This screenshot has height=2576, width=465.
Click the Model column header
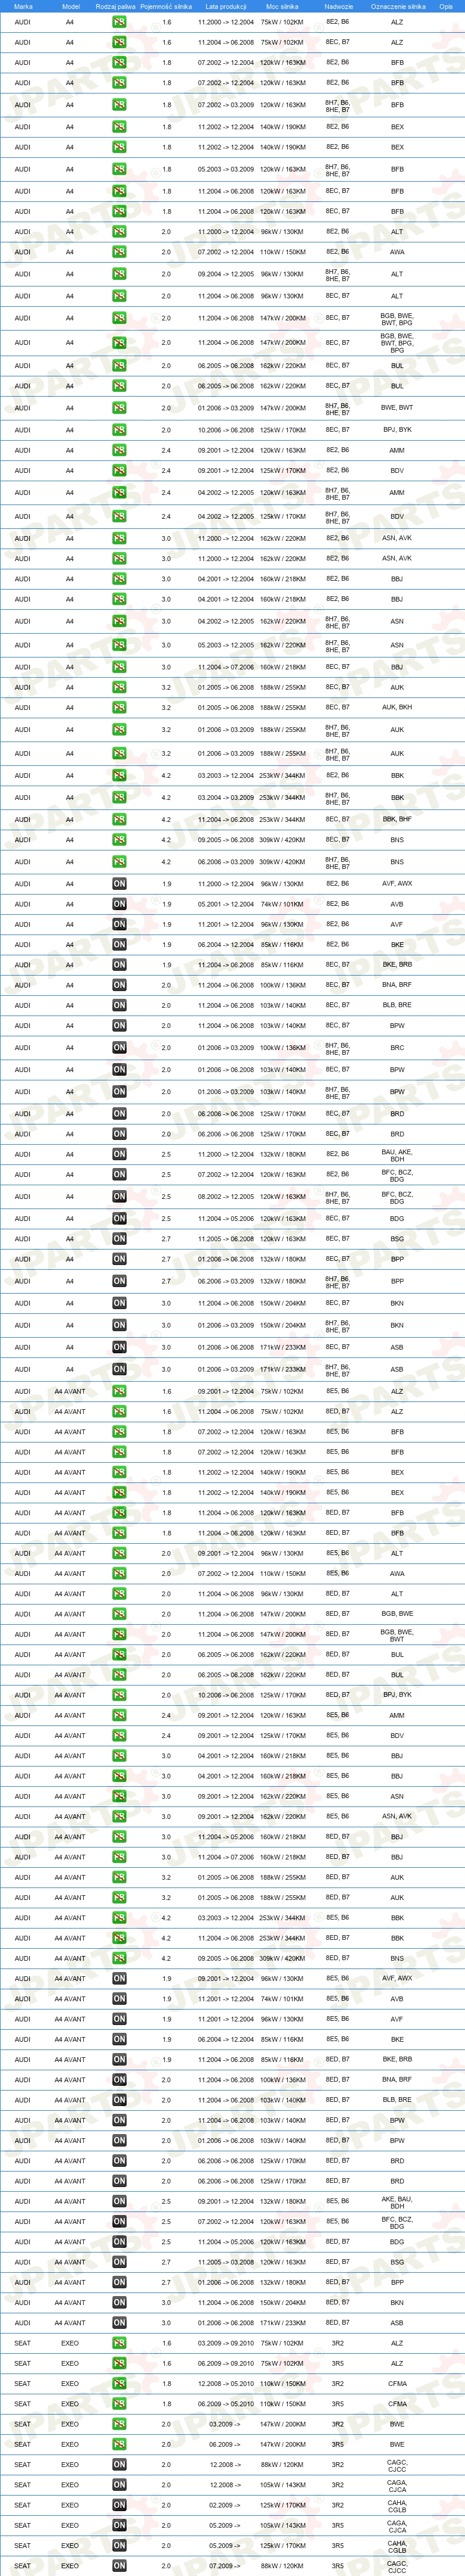(x=70, y=6)
